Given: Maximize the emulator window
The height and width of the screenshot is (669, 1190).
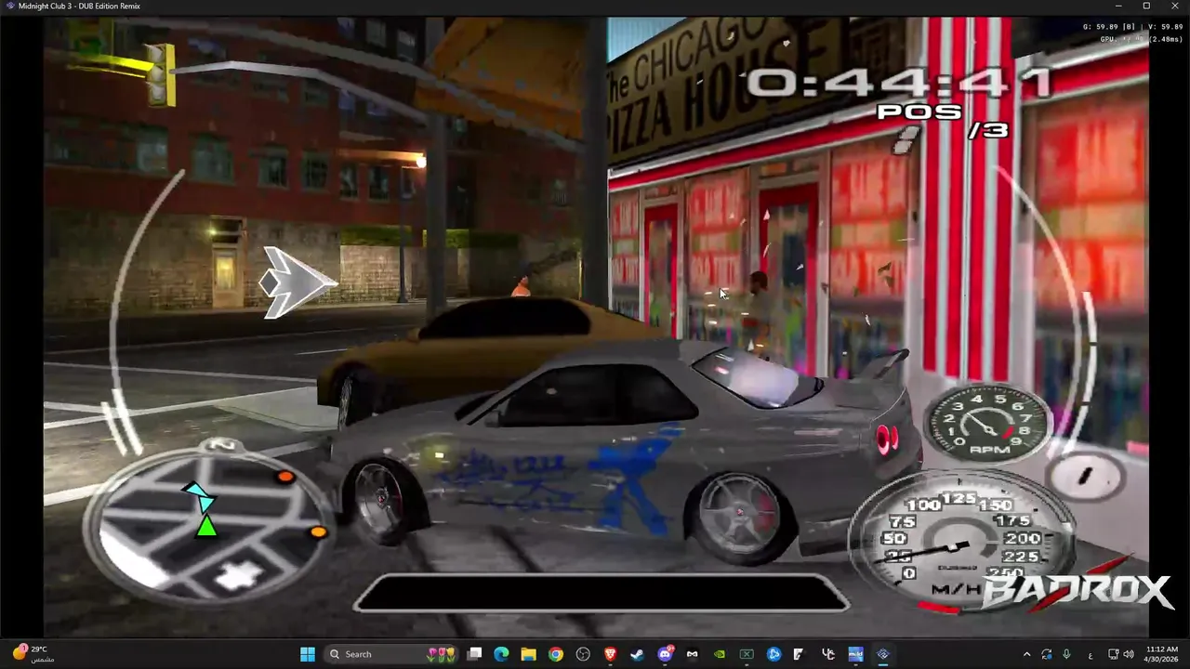Looking at the screenshot, I should [x=1146, y=7].
